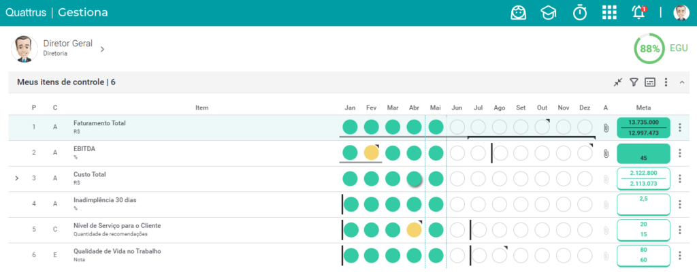
Task: Toggle the card display icon in panel header
Action: pos(650,82)
